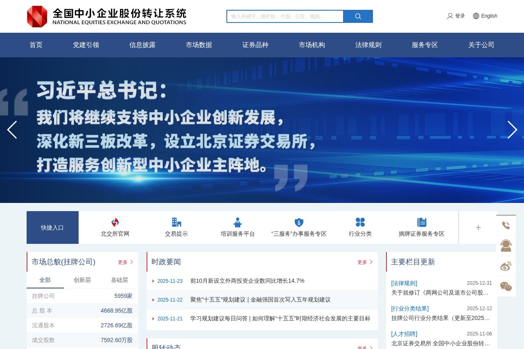Click the WeChat icon in right sidebar

(506, 286)
